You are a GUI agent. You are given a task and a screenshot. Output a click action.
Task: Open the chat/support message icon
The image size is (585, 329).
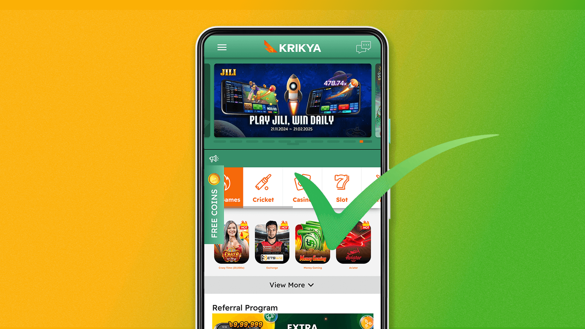(x=364, y=48)
